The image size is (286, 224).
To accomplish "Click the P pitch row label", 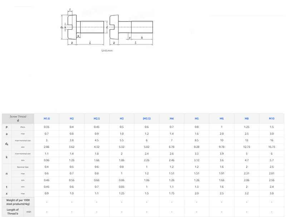I will [7, 127].
